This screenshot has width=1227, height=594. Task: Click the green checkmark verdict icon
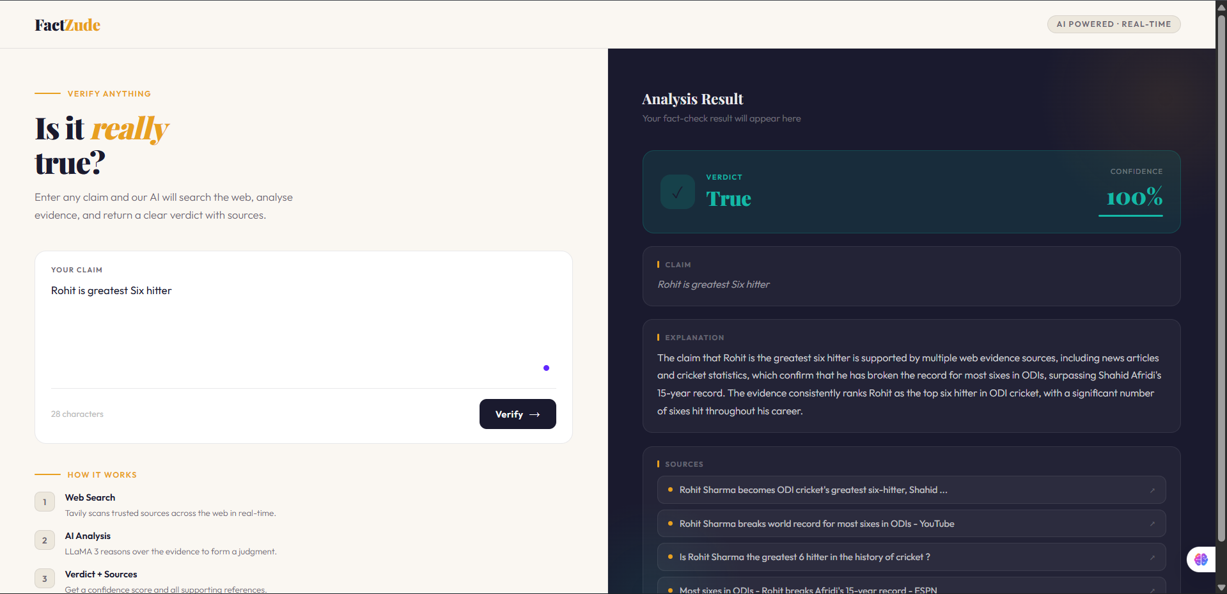coord(678,192)
